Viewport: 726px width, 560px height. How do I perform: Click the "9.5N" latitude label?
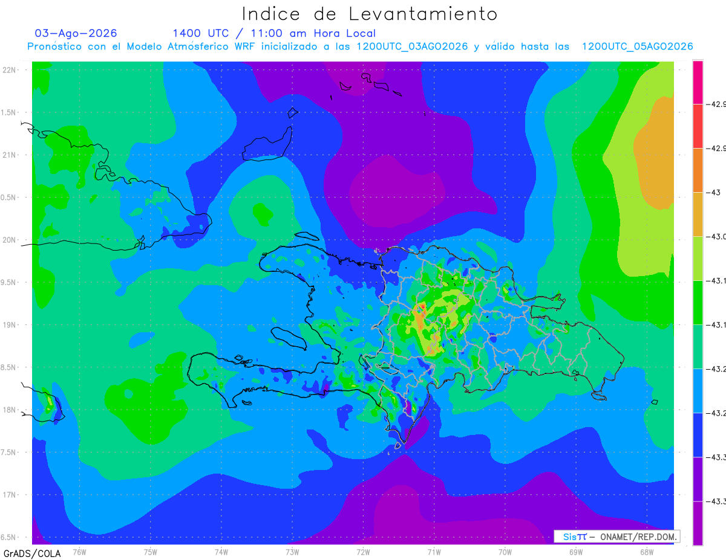9,282
